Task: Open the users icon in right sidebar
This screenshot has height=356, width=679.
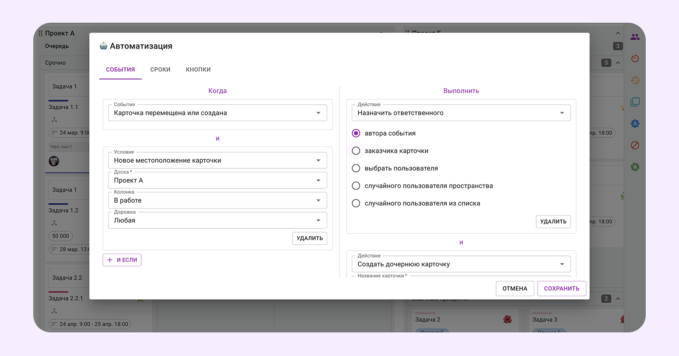Action: (635, 37)
